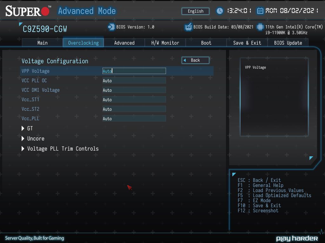Select the VCC DMI Voltage value field

[x=134, y=90]
